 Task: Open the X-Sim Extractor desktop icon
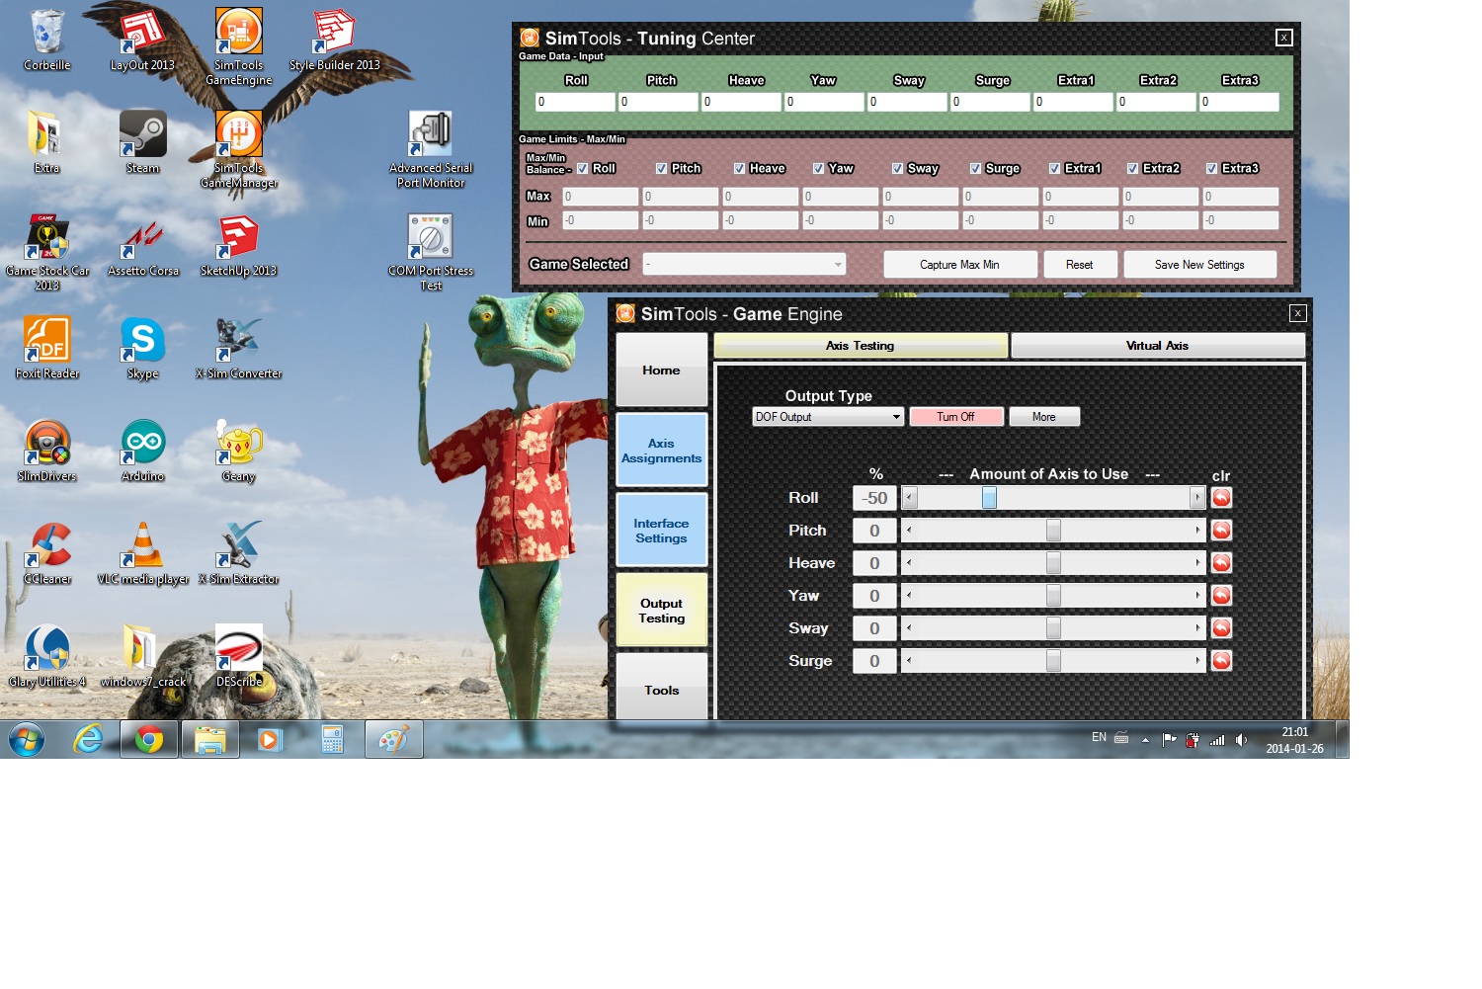point(239,555)
